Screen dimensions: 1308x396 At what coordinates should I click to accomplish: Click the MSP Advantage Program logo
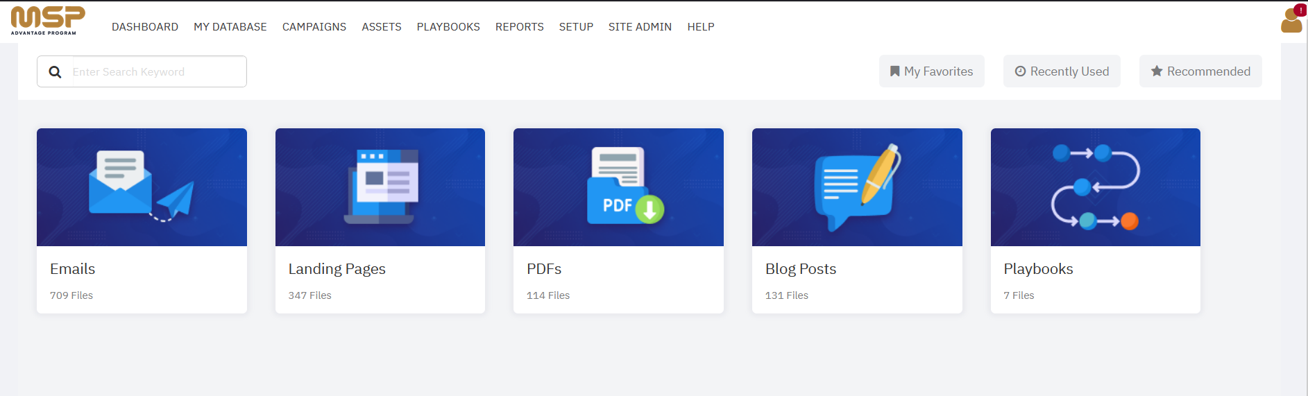(48, 20)
